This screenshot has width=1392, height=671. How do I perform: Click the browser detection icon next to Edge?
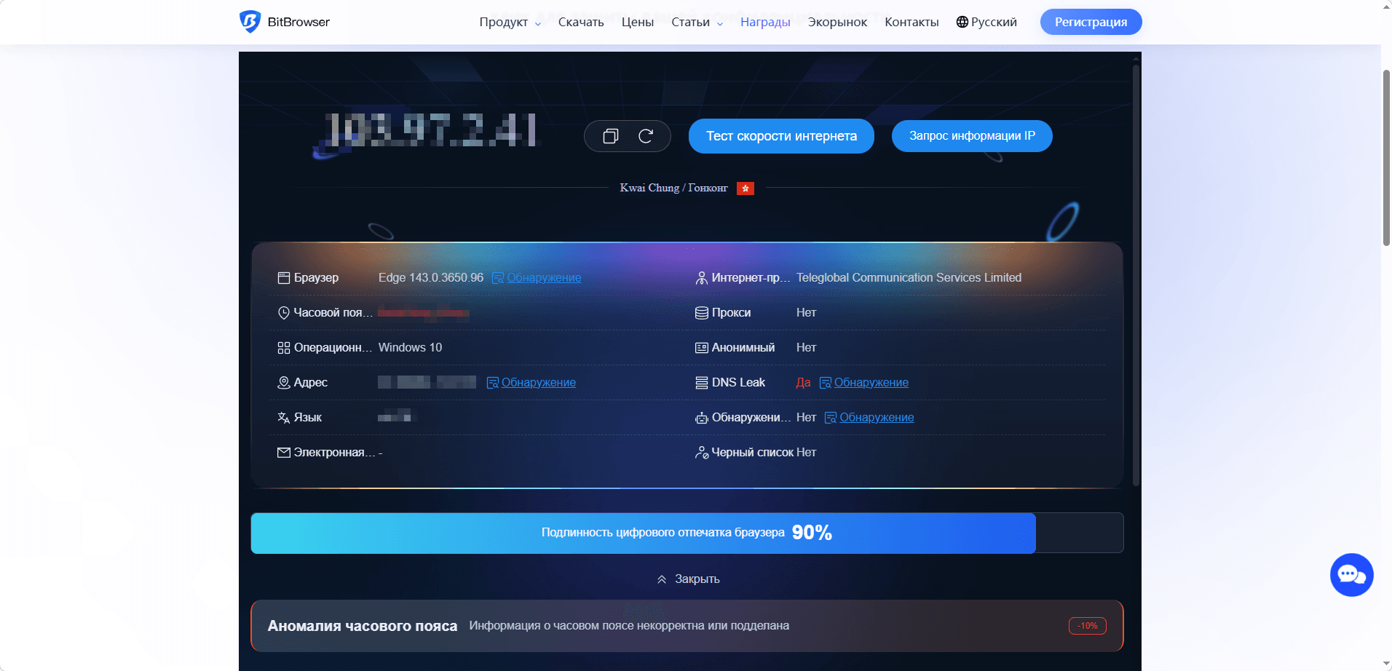[x=497, y=277]
